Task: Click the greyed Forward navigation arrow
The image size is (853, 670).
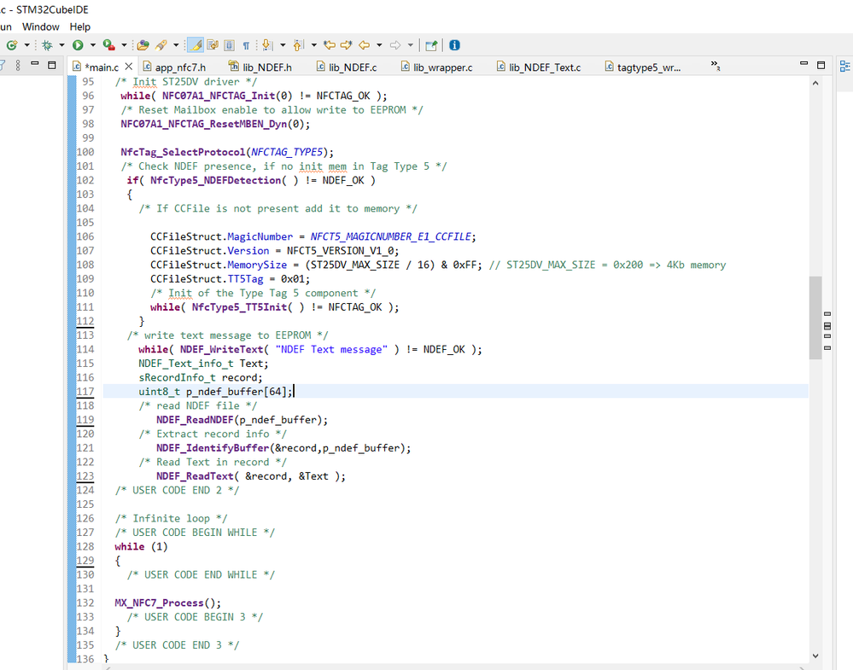Action: point(395,45)
